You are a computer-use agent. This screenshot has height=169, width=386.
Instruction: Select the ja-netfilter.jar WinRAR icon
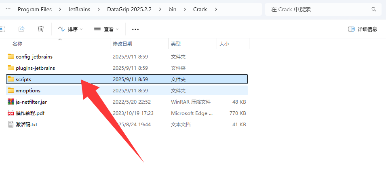click(11, 102)
